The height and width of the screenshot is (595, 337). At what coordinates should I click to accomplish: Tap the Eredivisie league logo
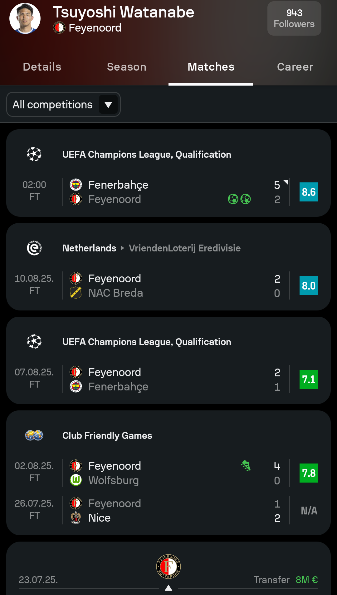click(34, 248)
